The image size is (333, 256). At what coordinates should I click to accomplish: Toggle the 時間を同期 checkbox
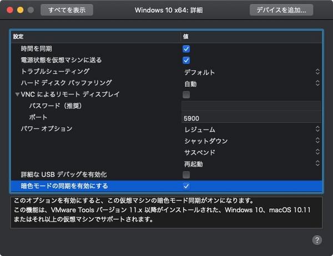(186, 49)
